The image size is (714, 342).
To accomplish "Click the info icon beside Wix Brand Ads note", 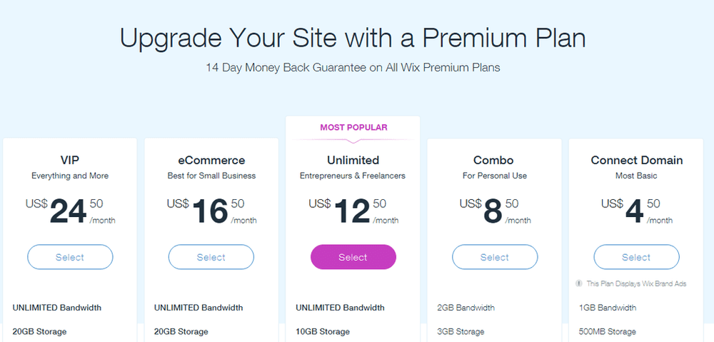I will (579, 283).
